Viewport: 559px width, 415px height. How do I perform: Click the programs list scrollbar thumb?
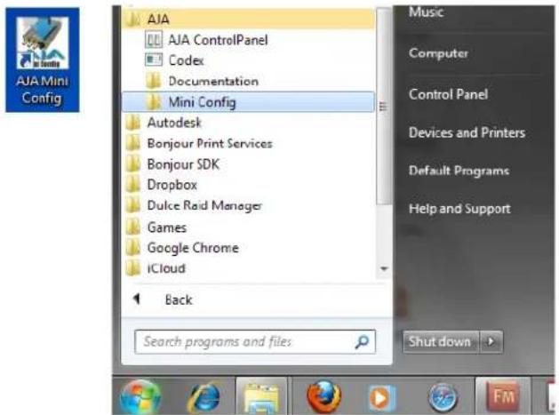tap(384, 107)
